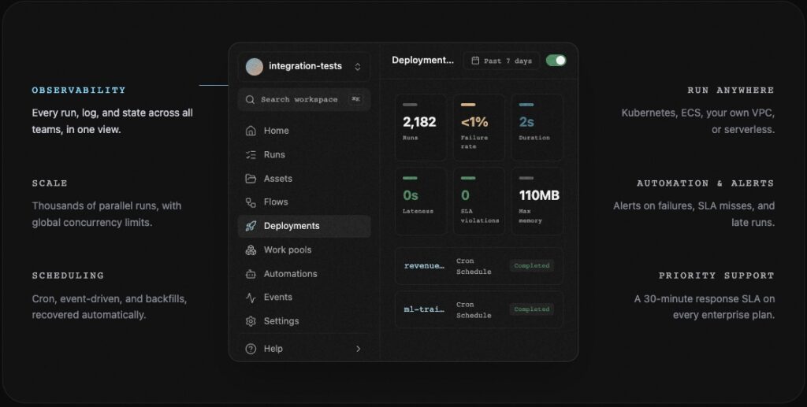This screenshot has height=407, width=807.
Task: Click the integration-tests workspace avatar
Action: [x=255, y=66]
